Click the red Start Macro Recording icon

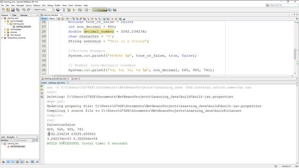112,19
